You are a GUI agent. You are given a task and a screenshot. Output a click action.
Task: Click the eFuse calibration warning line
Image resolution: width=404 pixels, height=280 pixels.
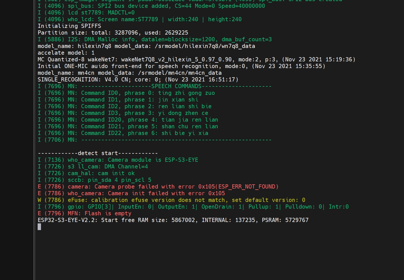coord(171,200)
